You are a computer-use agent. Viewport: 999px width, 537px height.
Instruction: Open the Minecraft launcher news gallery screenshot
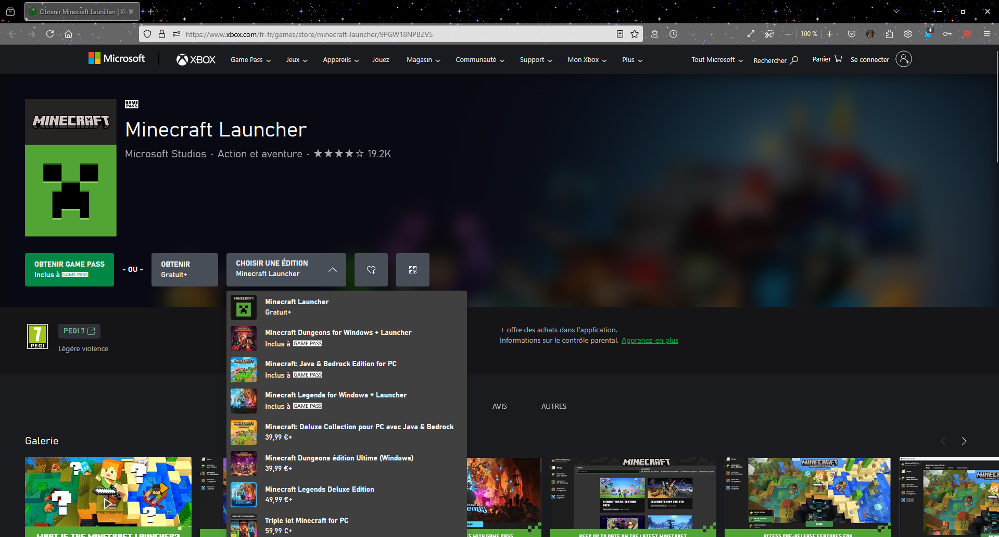tap(633, 497)
